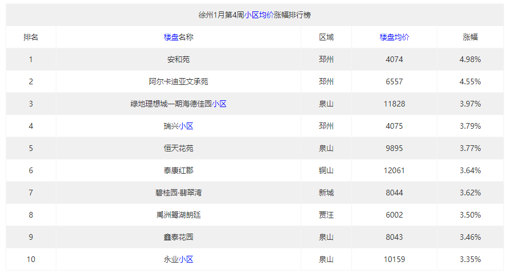Click the 3.35% increase value
This screenshot has width=508, height=274.
470,259
